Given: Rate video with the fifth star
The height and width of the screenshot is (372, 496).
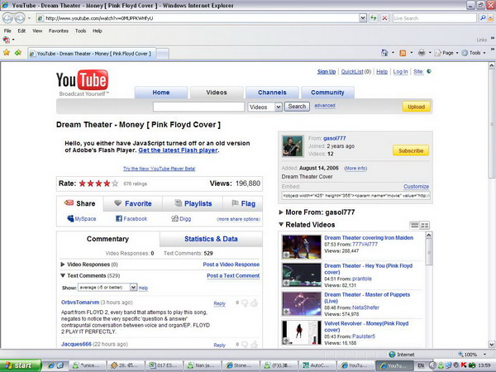Looking at the screenshot, I should click(x=115, y=184).
